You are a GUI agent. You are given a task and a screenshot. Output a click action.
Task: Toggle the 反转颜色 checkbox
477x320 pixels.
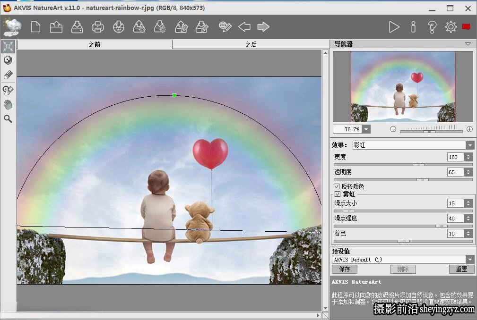tap(337, 186)
